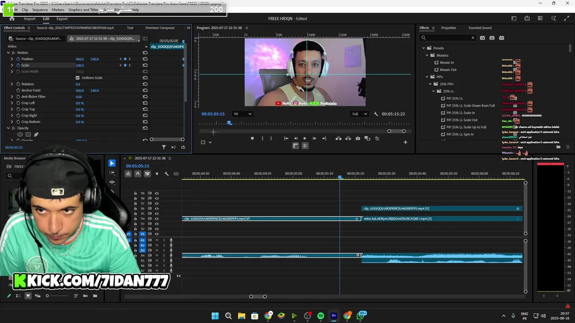Open the Premiere Composer tab
This screenshot has height=323, width=575.
[x=160, y=28]
